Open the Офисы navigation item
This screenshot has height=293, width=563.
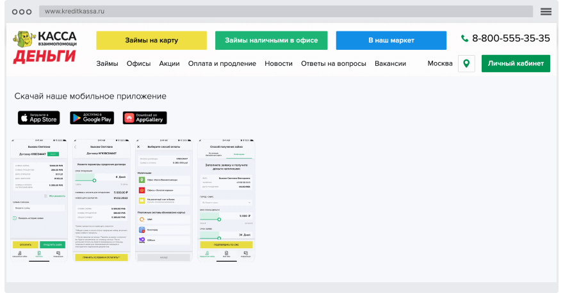[138, 63]
